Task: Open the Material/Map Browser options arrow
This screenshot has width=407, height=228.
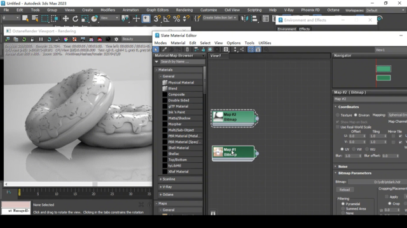Action: pos(203,56)
